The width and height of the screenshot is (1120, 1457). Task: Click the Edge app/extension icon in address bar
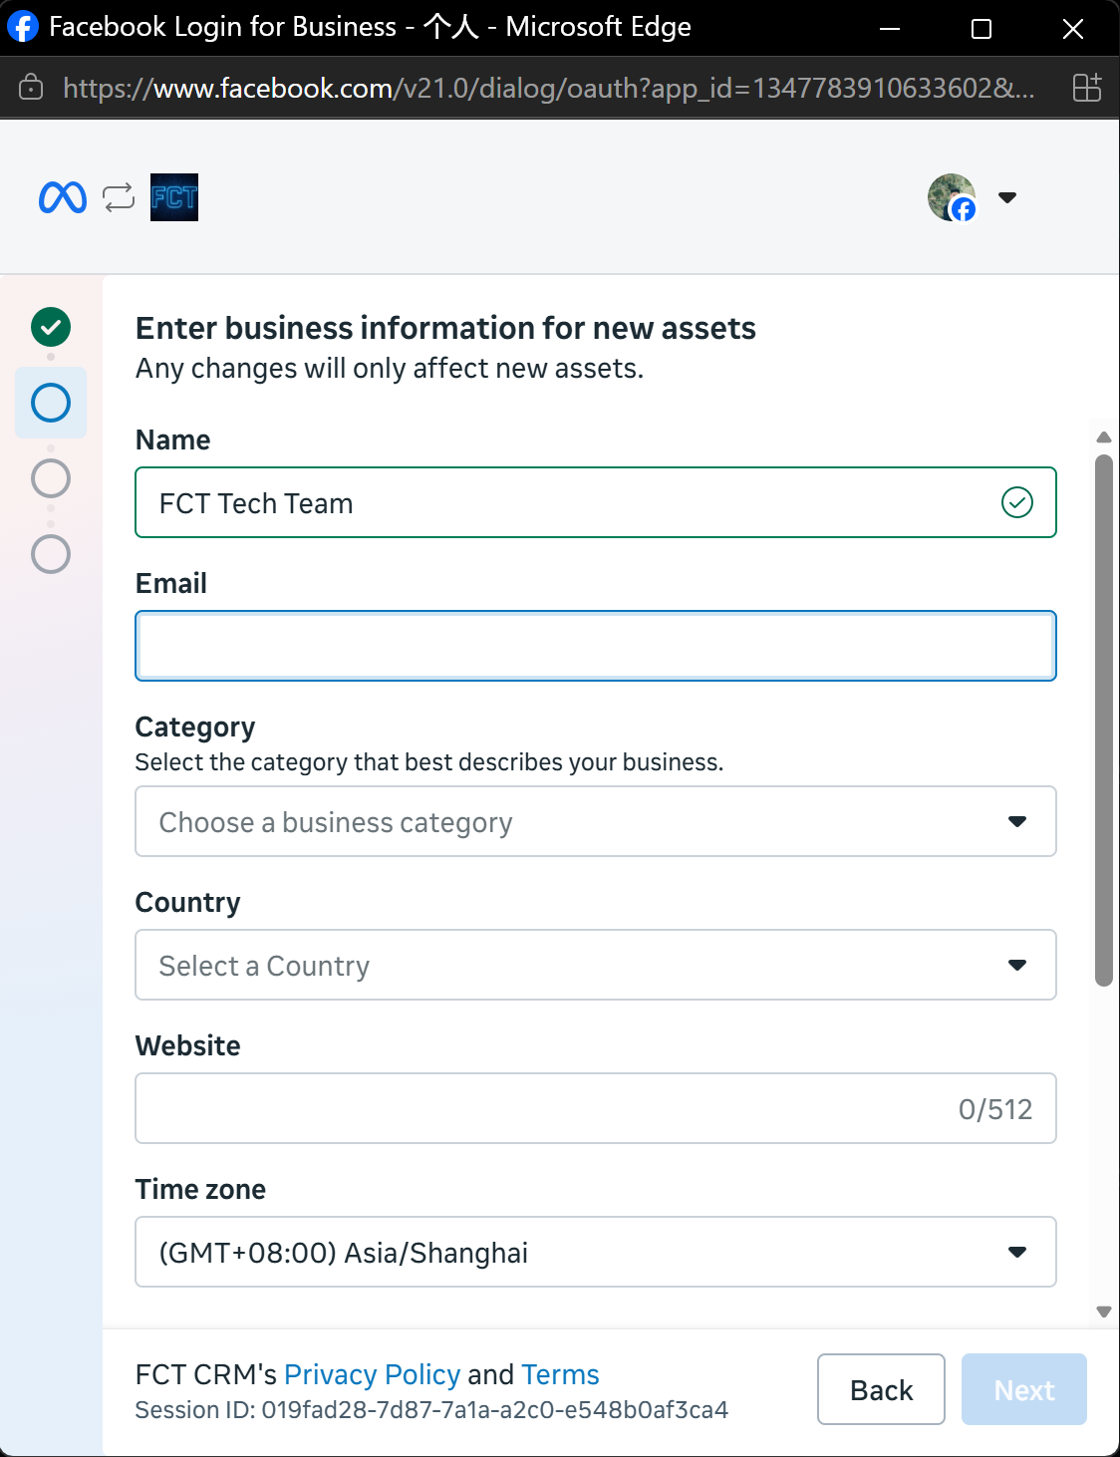tap(1087, 88)
